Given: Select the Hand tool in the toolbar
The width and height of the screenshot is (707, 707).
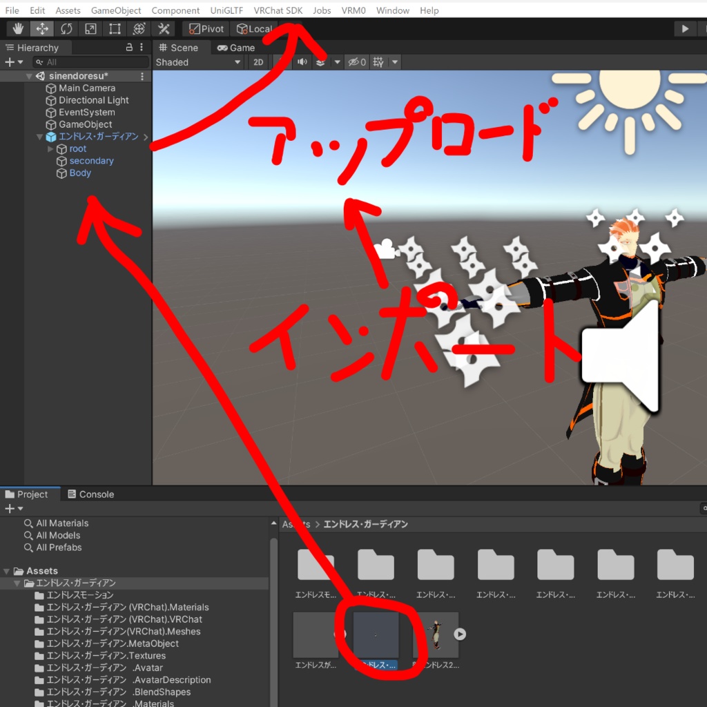Looking at the screenshot, I should pos(18,28).
